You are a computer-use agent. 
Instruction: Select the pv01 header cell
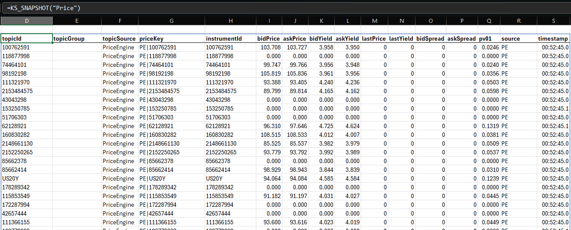point(489,38)
